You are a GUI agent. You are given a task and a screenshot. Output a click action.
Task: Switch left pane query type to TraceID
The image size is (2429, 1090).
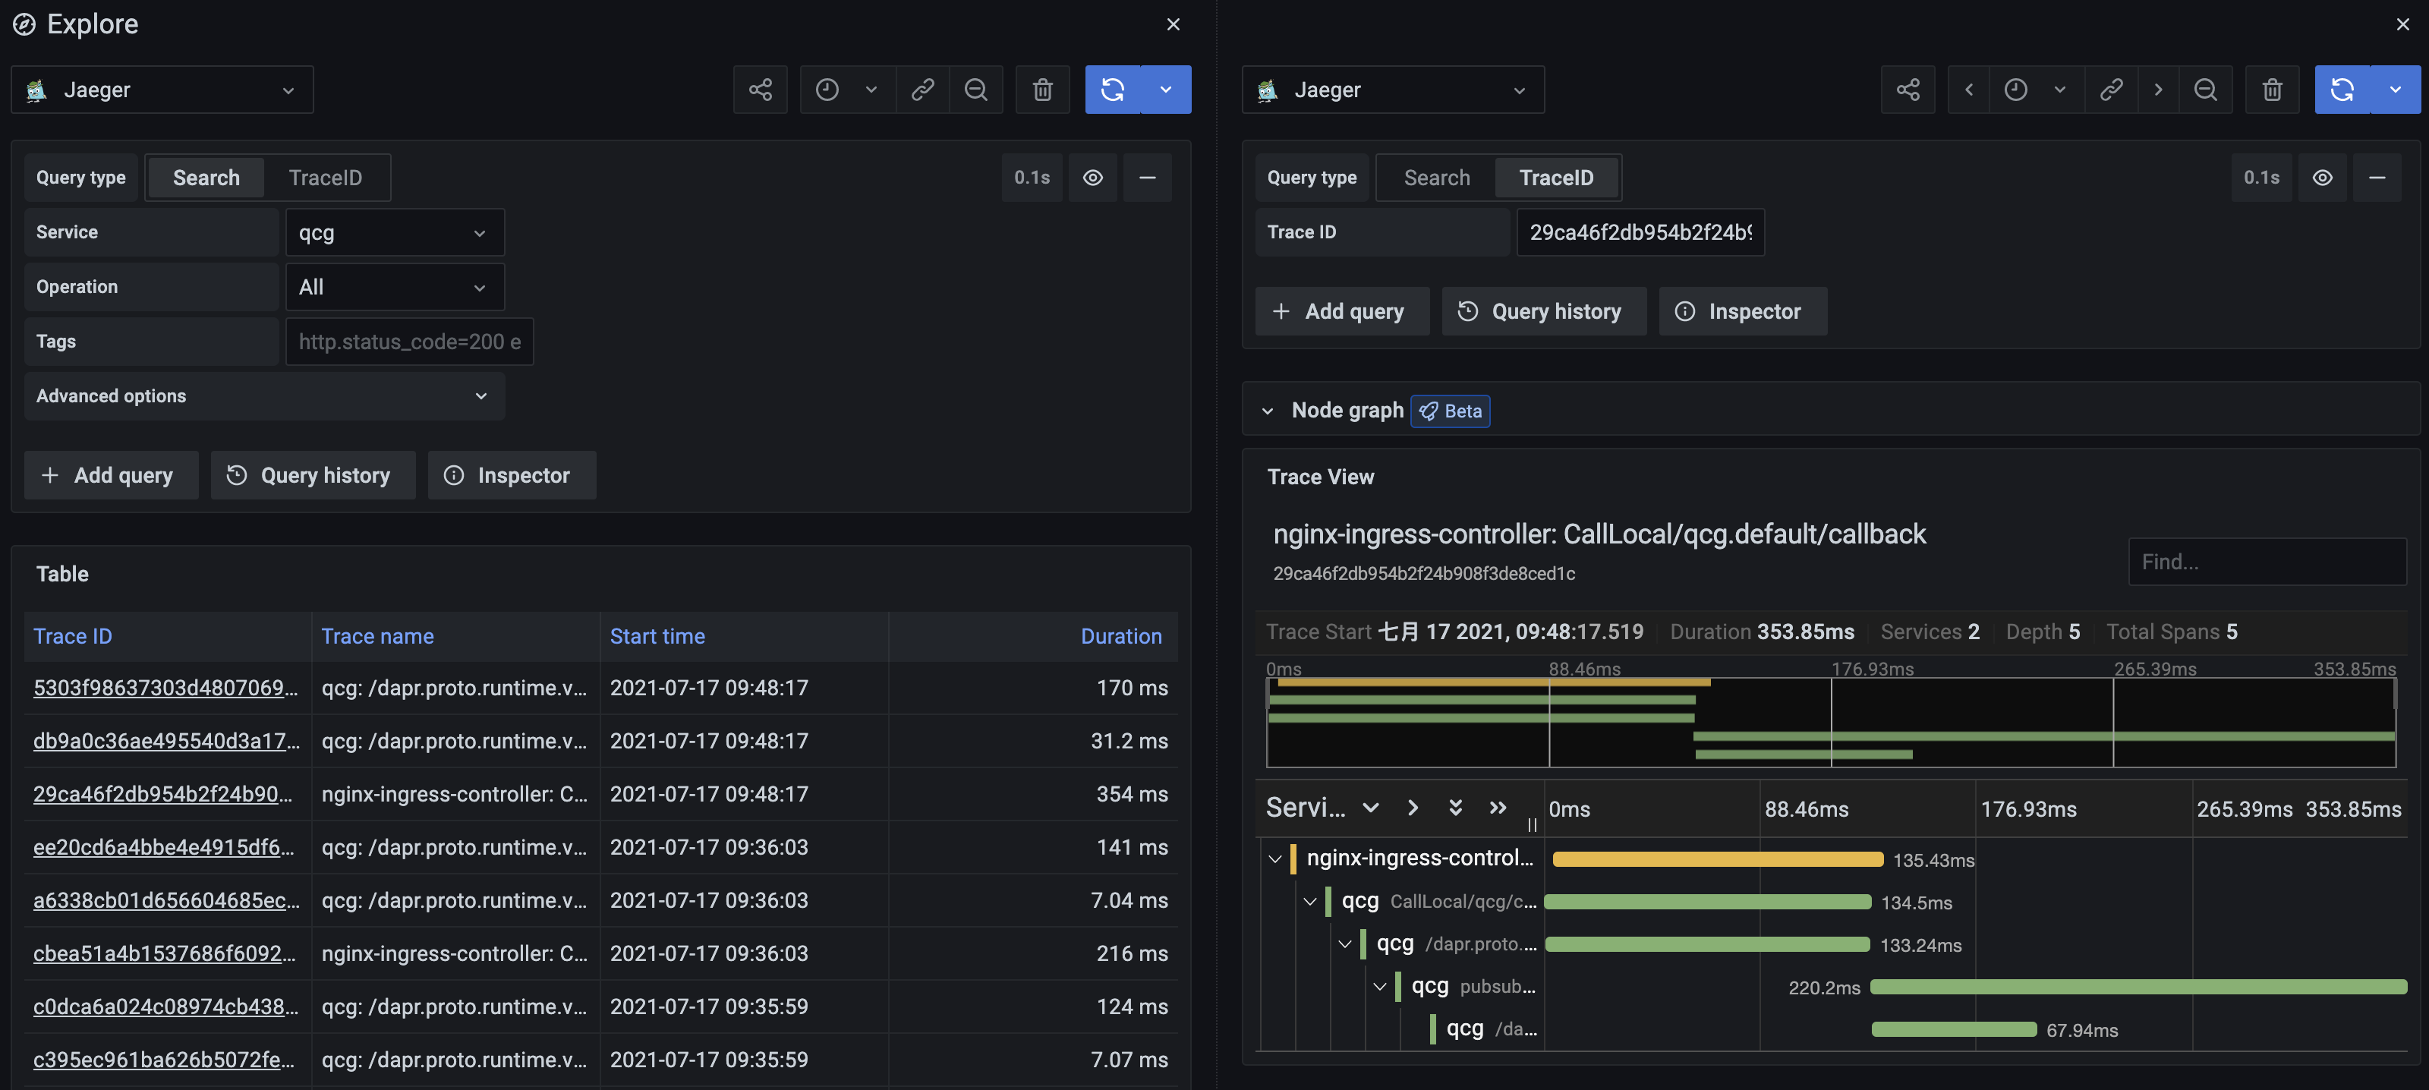coord(326,178)
